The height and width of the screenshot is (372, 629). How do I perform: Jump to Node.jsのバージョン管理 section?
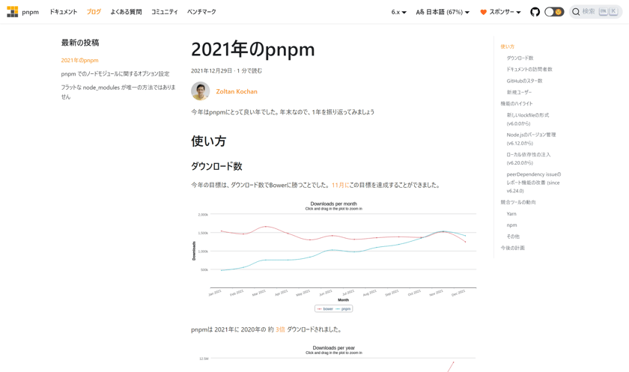[531, 138]
